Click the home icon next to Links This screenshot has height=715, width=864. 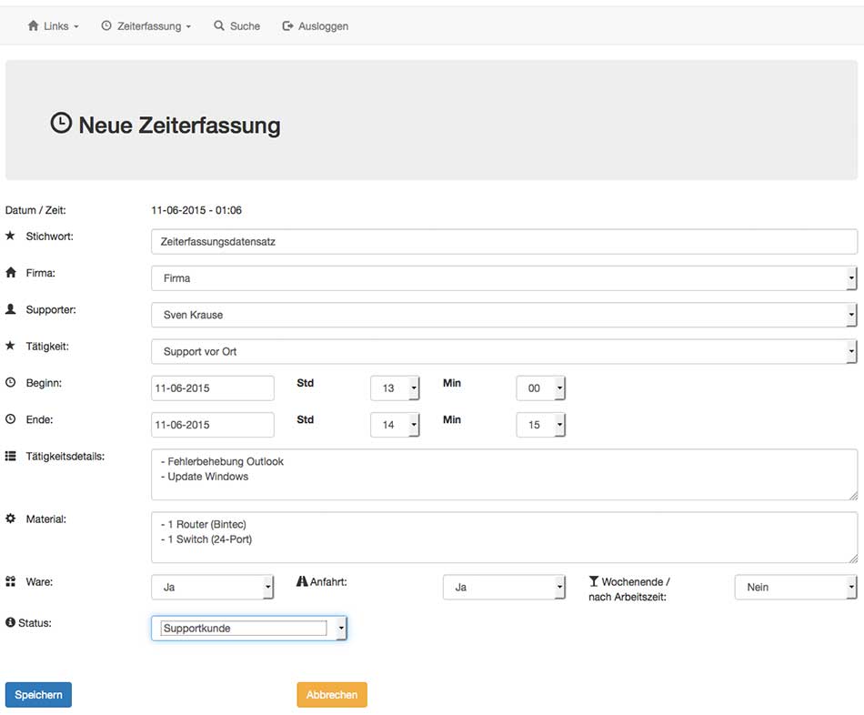(33, 25)
